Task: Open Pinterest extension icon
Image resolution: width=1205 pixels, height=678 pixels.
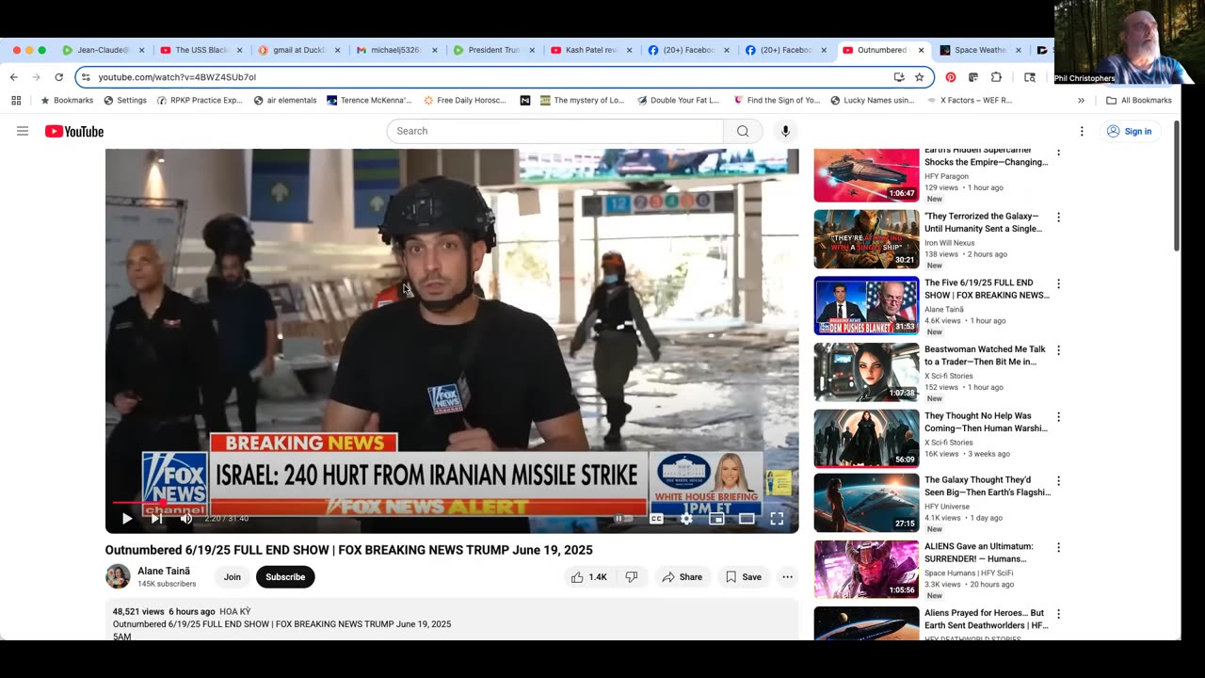Action: pos(951,77)
